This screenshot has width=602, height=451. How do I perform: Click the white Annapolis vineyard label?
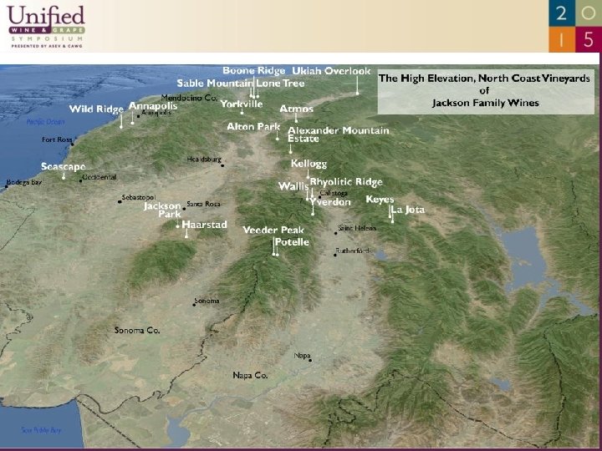click(153, 106)
